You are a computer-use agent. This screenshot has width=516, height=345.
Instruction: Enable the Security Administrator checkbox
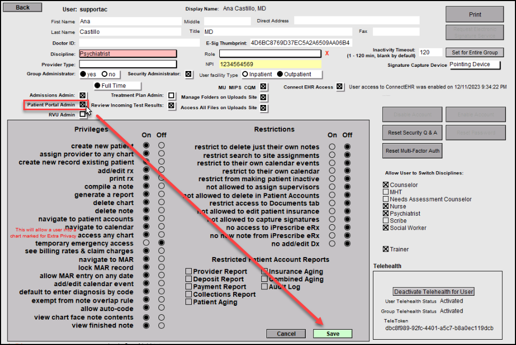[189, 74]
